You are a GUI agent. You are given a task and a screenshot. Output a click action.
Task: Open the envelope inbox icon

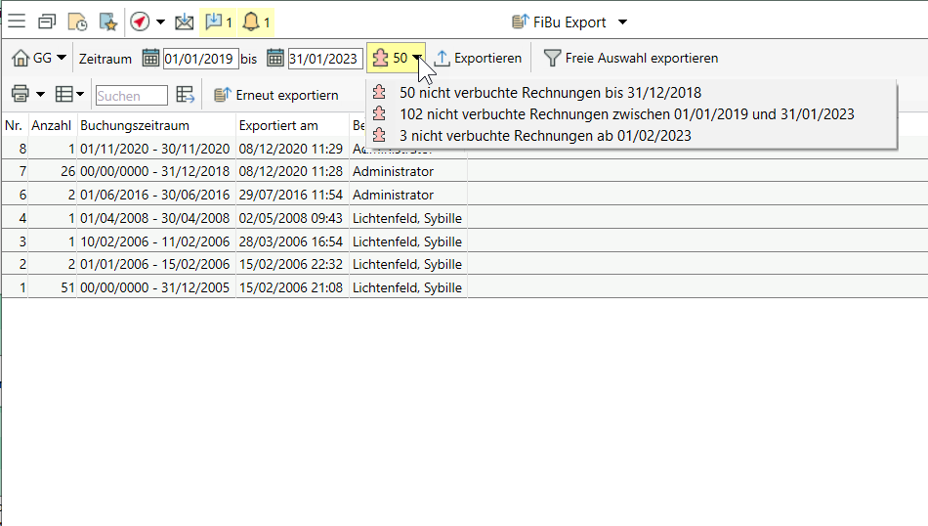[184, 22]
